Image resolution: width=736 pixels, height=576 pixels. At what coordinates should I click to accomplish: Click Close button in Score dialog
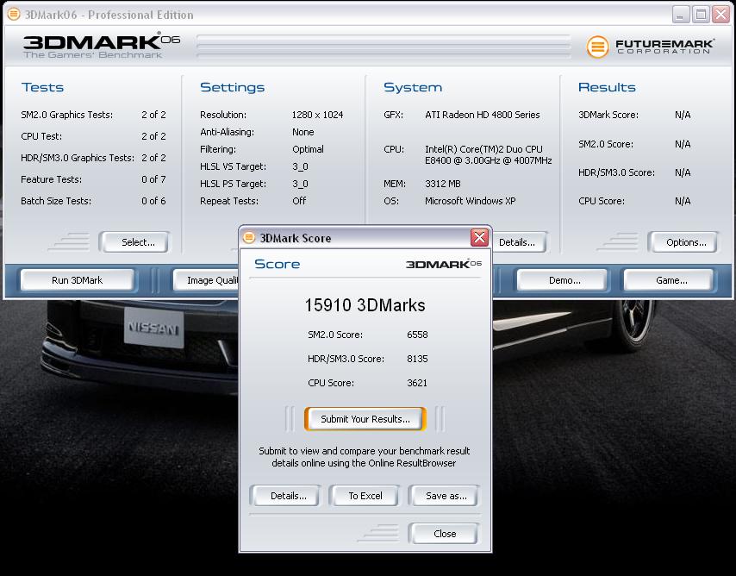click(444, 534)
